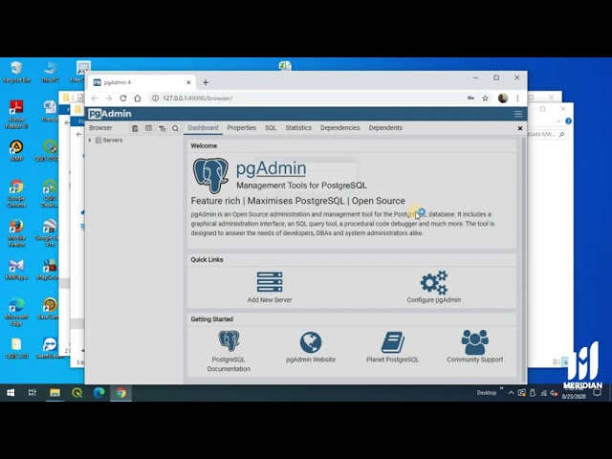Click the dashboard vertical scrollbar
This screenshot has height=459, width=612.
point(524,259)
